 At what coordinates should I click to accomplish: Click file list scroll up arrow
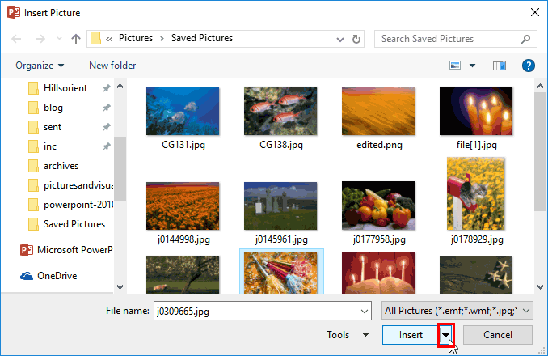pos(540,86)
